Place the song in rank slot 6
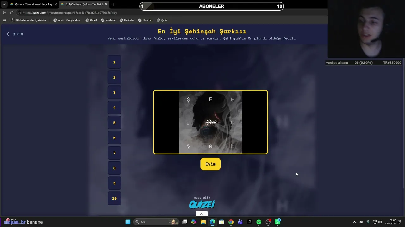Screen dimensions: 405x227 point(114,138)
